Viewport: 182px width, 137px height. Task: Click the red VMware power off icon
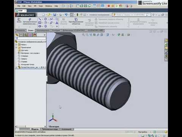click(x=108, y=6)
